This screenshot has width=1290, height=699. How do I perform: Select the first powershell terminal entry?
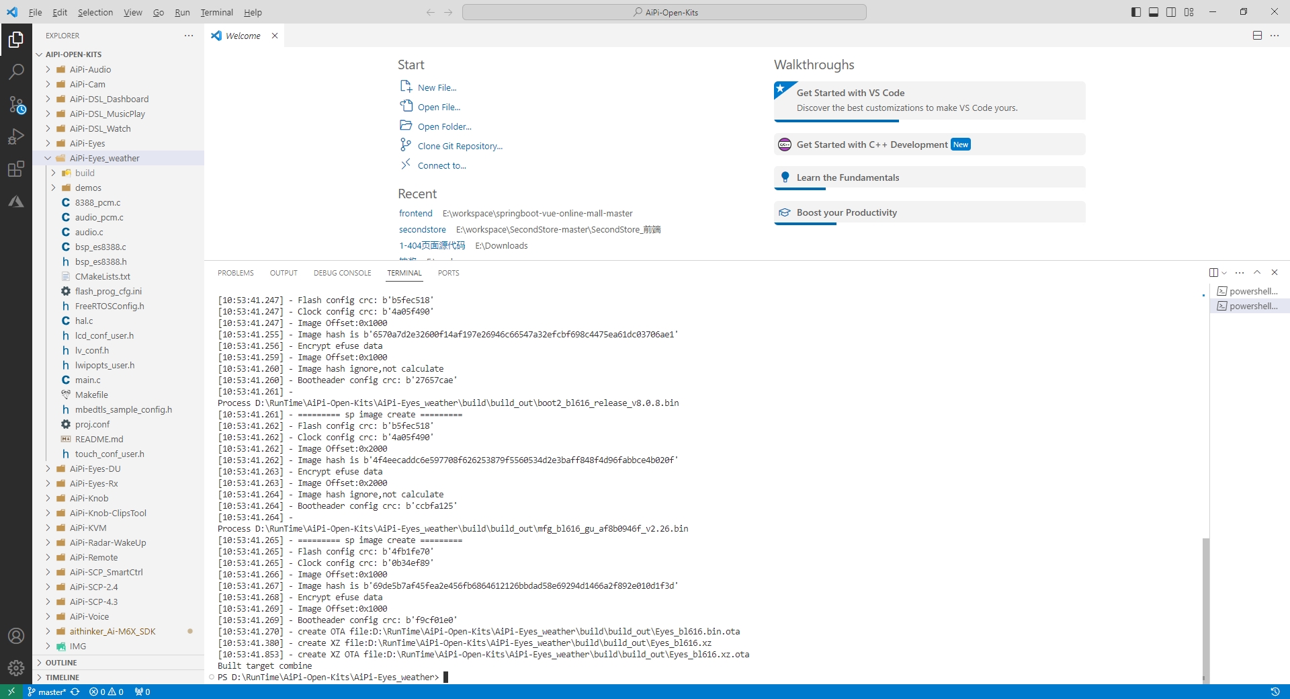pyautogui.click(x=1250, y=291)
